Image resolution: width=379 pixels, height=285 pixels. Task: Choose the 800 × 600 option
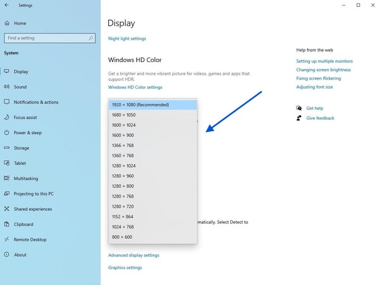152,237
